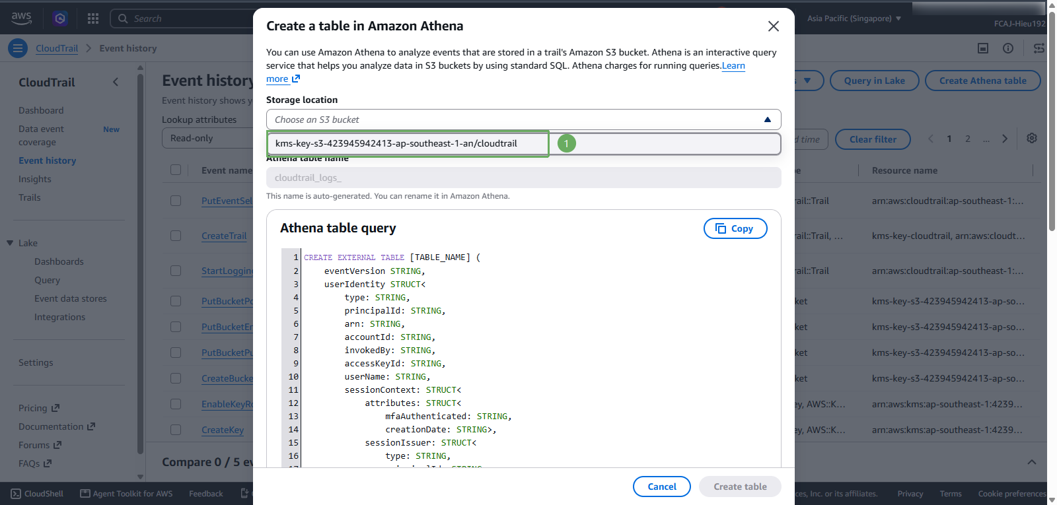Open the hamburger navigation menu icon
Screen dimensions: 1057x505
pyautogui.click(x=18, y=48)
